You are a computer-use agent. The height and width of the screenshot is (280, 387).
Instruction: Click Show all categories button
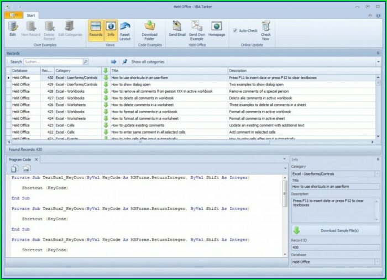point(148,62)
